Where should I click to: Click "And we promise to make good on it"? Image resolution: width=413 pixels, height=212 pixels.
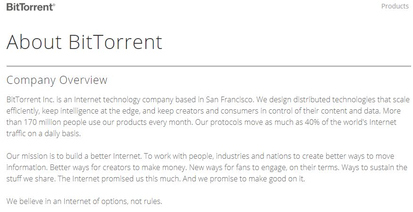244,179
